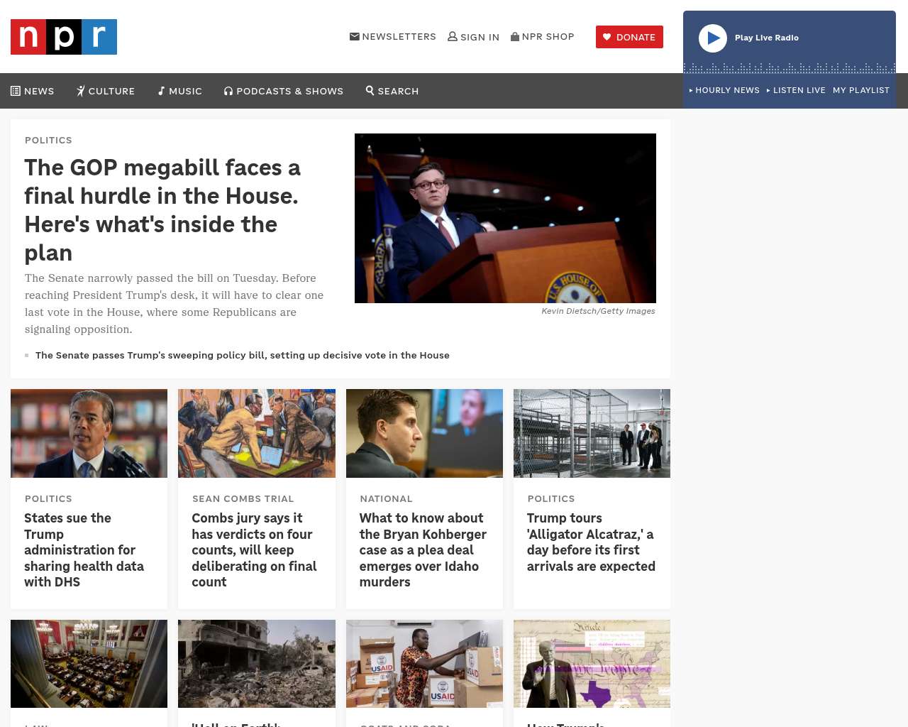This screenshot has width=908, height=727.
Task: Open the Kohberger courtroom photo
Action: click(424, 433)
